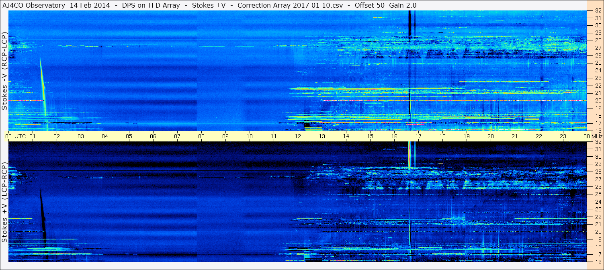Select 30 MHz tick in the Stokes -V scale

point(598,25)
